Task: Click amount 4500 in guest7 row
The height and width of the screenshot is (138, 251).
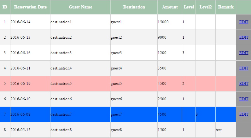Action: pos(162,114)
